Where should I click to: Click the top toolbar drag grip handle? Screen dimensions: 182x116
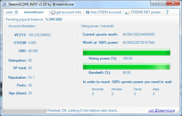coord(3,12)
